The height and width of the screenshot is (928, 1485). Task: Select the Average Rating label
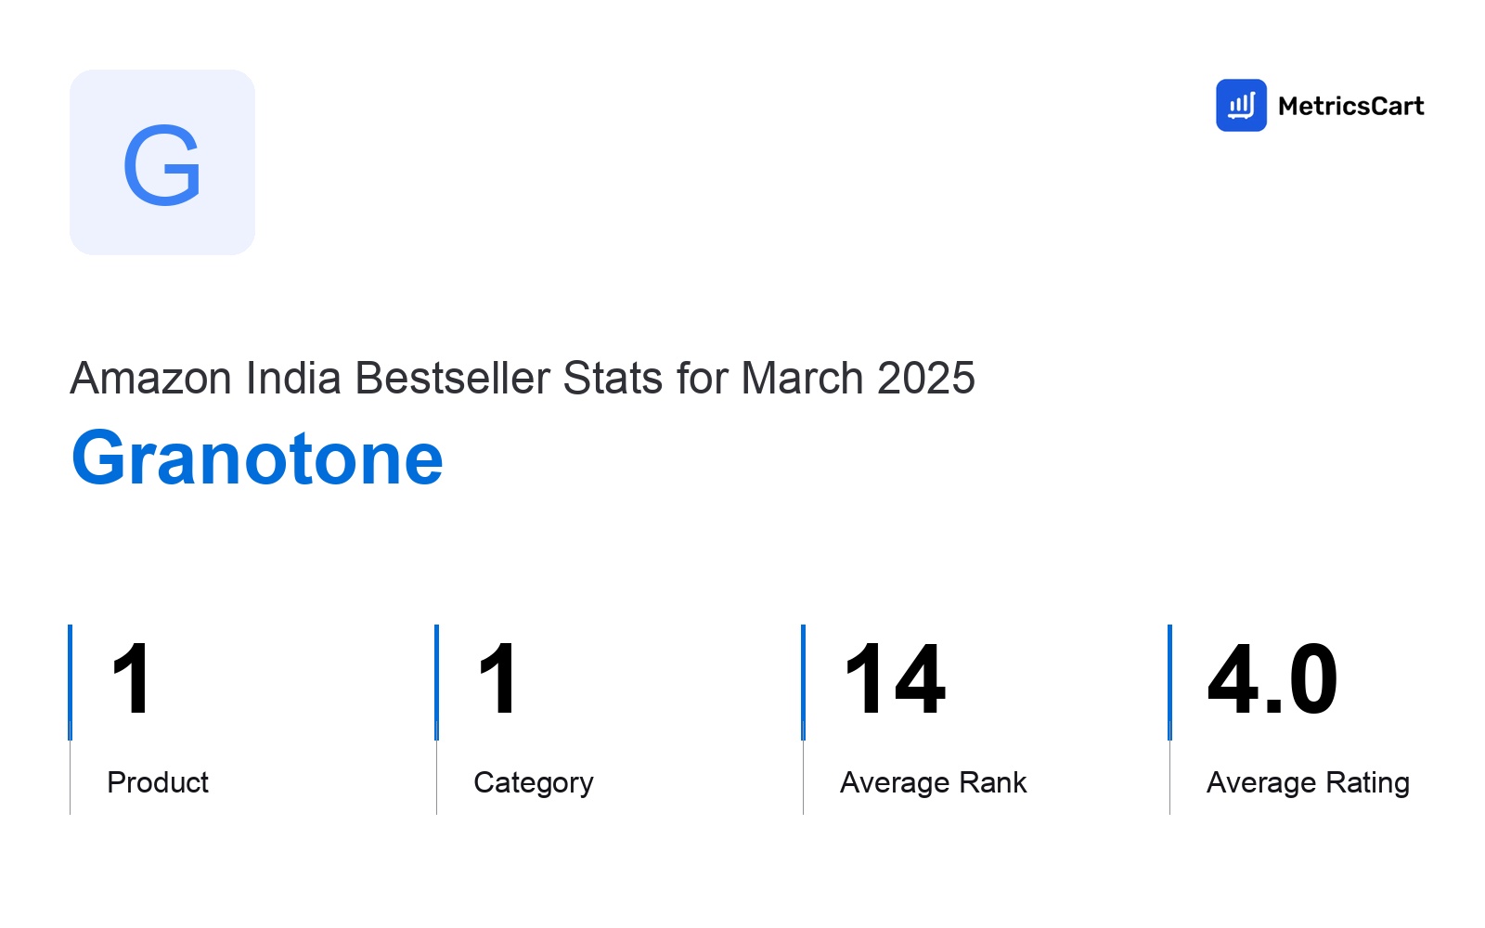point(1308,783)
